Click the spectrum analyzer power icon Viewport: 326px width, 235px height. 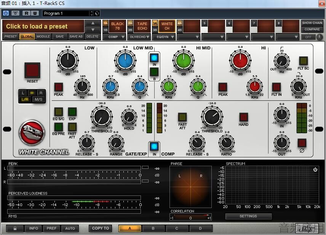[315, 169]
